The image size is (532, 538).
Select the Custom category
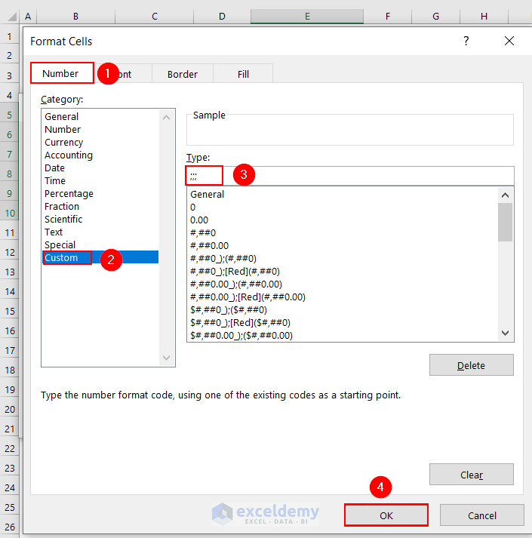click(100, 257)
